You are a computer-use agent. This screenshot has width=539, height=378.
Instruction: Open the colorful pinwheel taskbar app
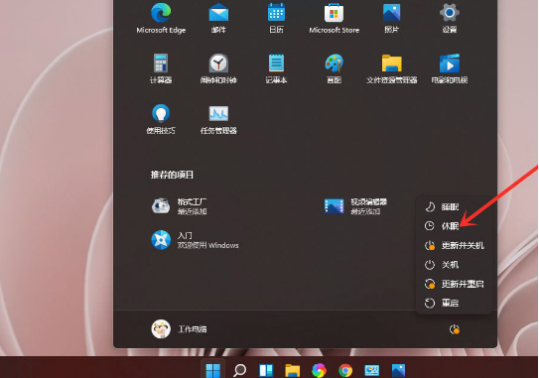point(319,370)
